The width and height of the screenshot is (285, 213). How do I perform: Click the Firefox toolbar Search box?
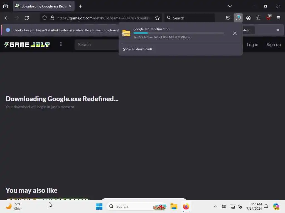[x=190, y=18]
